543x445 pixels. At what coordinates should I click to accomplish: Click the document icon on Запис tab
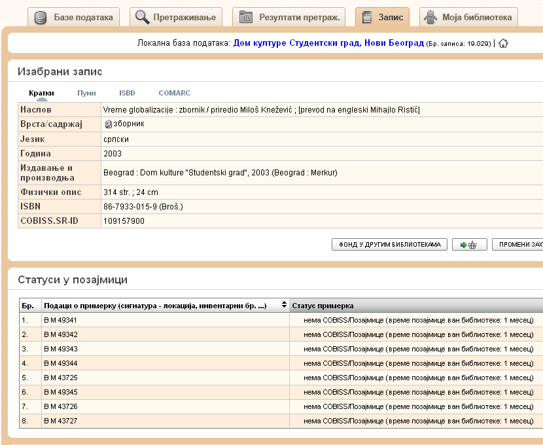[367, 18]
